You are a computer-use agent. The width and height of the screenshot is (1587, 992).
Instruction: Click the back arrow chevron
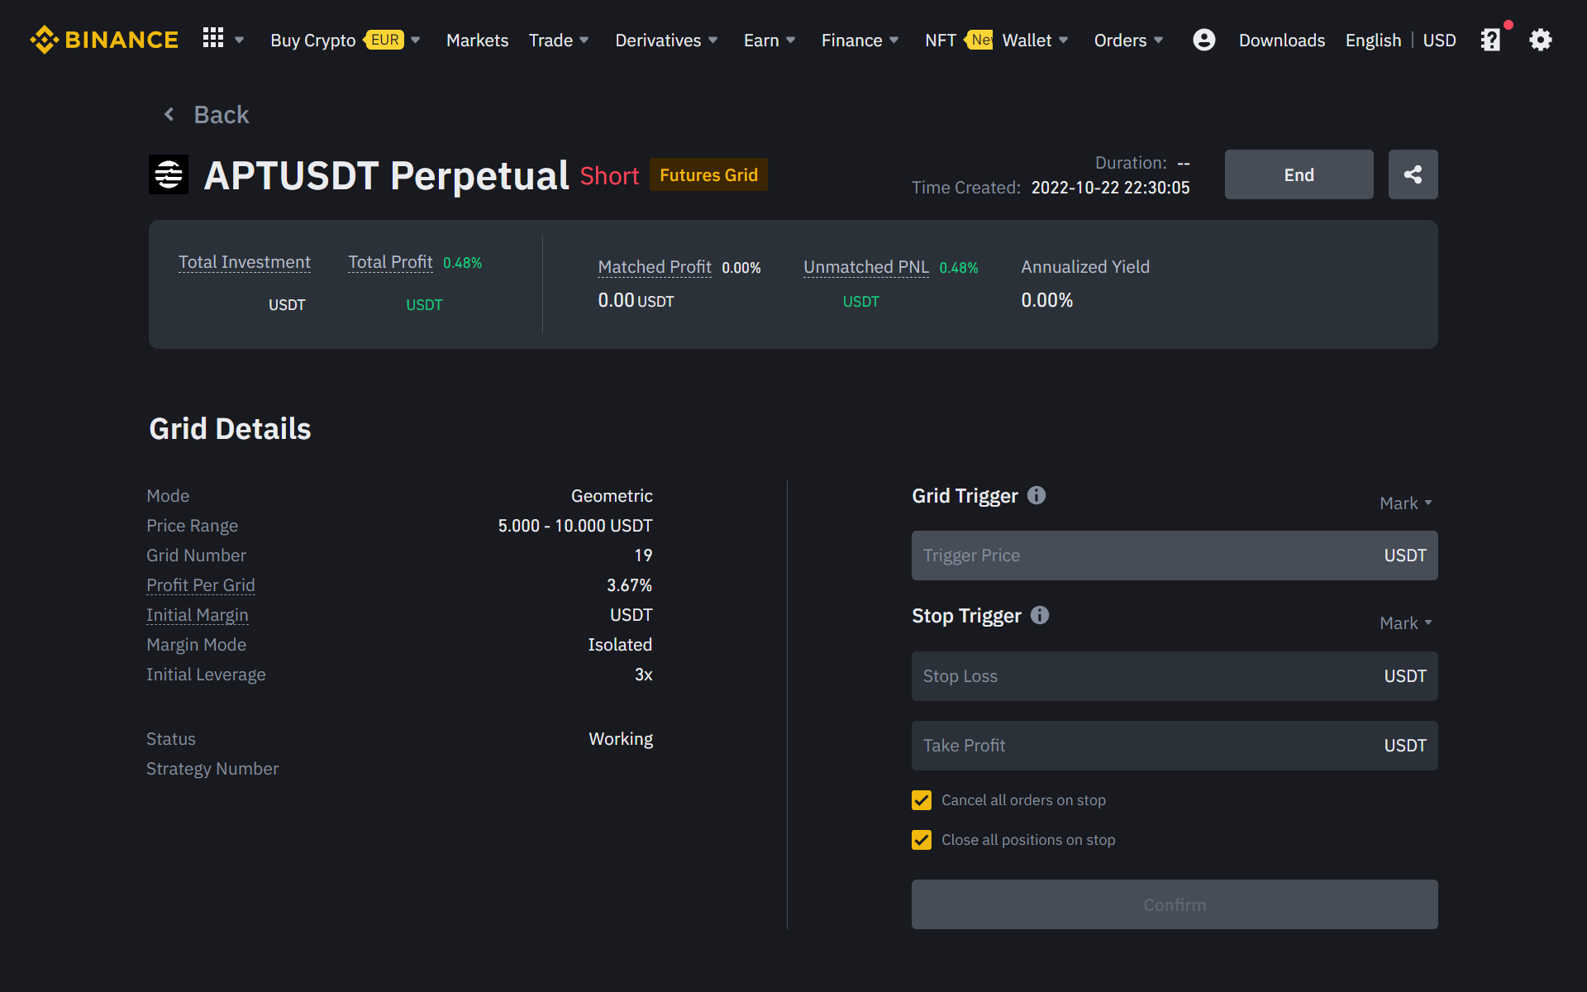[x=169, y=114]
